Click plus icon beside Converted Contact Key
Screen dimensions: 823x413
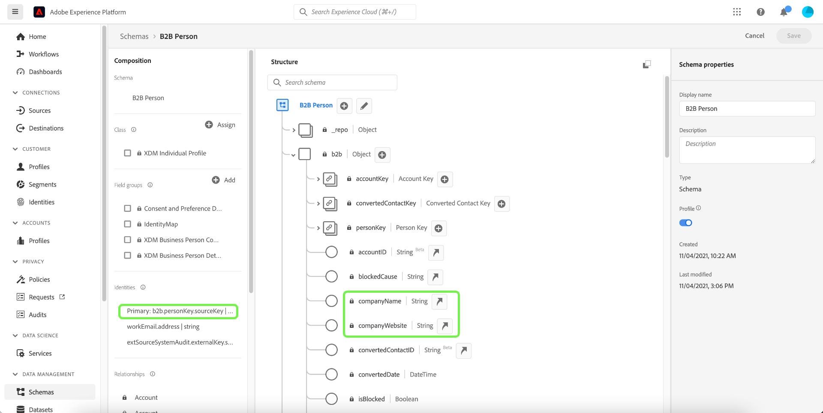(502, 204)
